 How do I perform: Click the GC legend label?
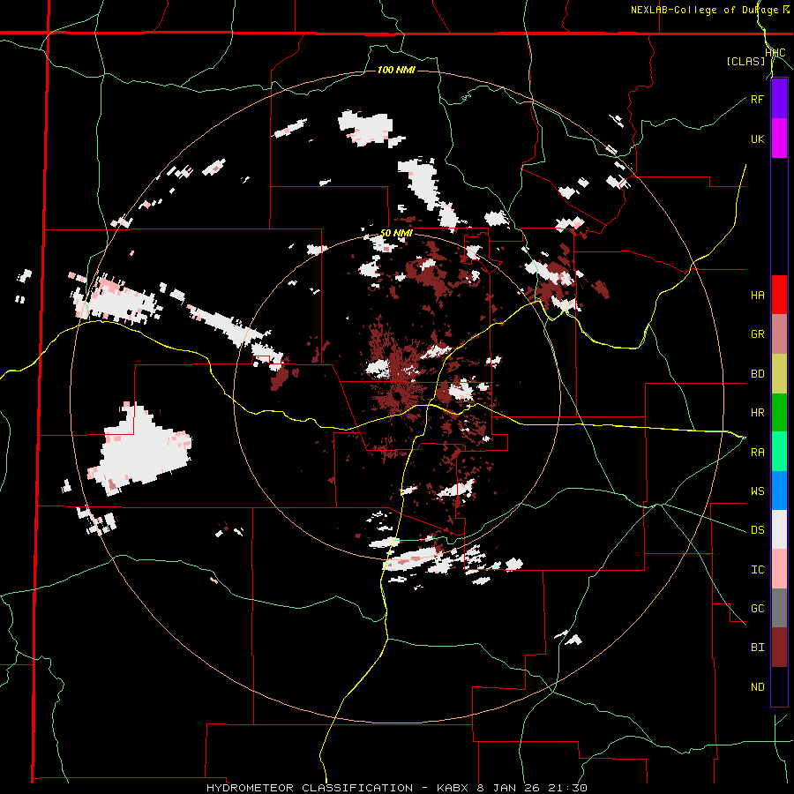click(x=757, y=609)
